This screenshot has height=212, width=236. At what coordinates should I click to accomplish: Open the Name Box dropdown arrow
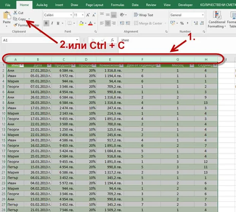coord(77,40)
